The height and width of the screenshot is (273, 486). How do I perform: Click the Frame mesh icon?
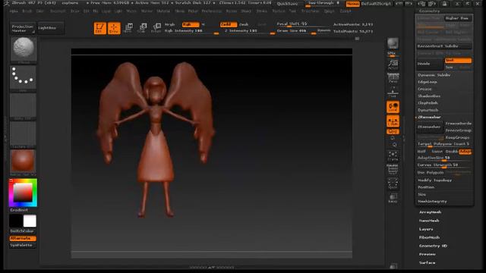click(x=393, y=156)
